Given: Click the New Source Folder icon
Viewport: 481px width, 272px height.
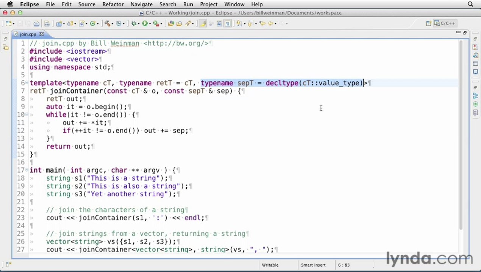Looking at the screenshot, I should coord(70,23).
